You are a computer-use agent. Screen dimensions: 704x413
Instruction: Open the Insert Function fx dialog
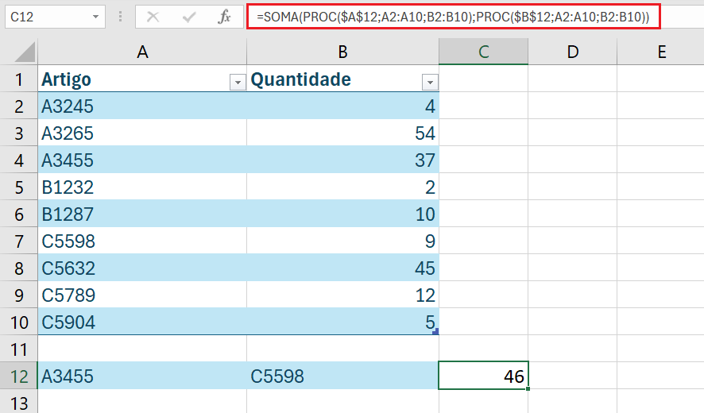pyautogui.click(x=224, y=17)
